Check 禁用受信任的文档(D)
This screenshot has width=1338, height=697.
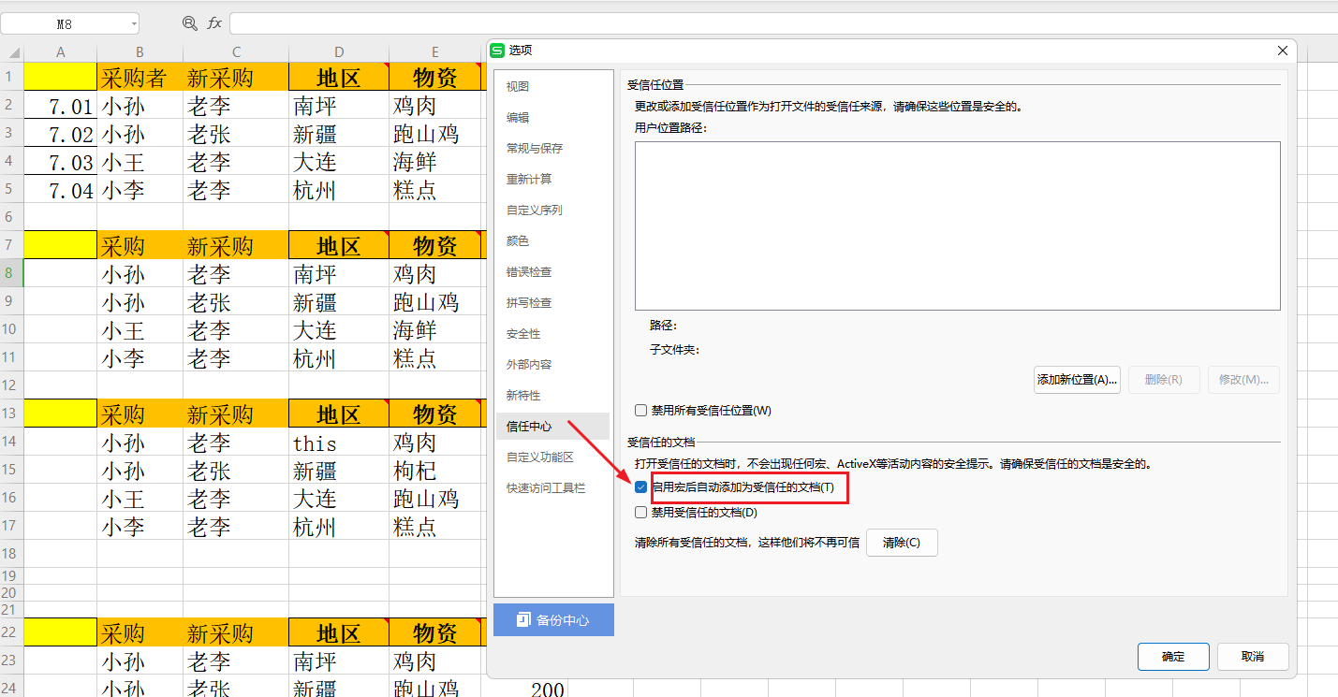(640, 512)
